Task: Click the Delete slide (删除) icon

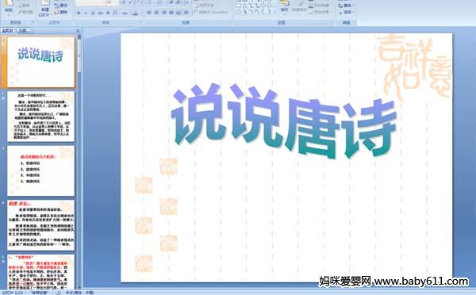Action: point(57,12)
